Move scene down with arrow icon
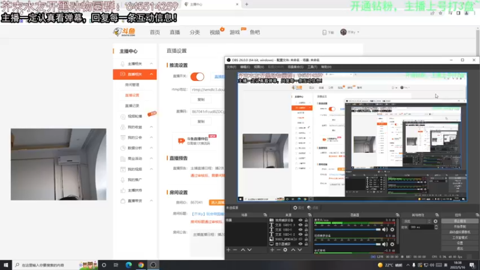Image resolution: width=480 pixels, height=270 pixels. (250, 250)
